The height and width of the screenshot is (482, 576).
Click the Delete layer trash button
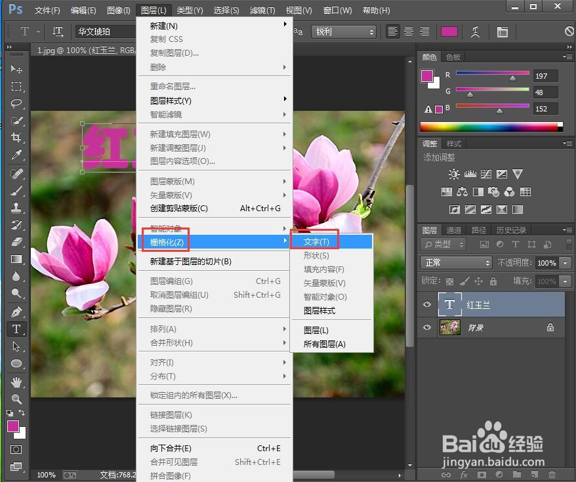552,474
